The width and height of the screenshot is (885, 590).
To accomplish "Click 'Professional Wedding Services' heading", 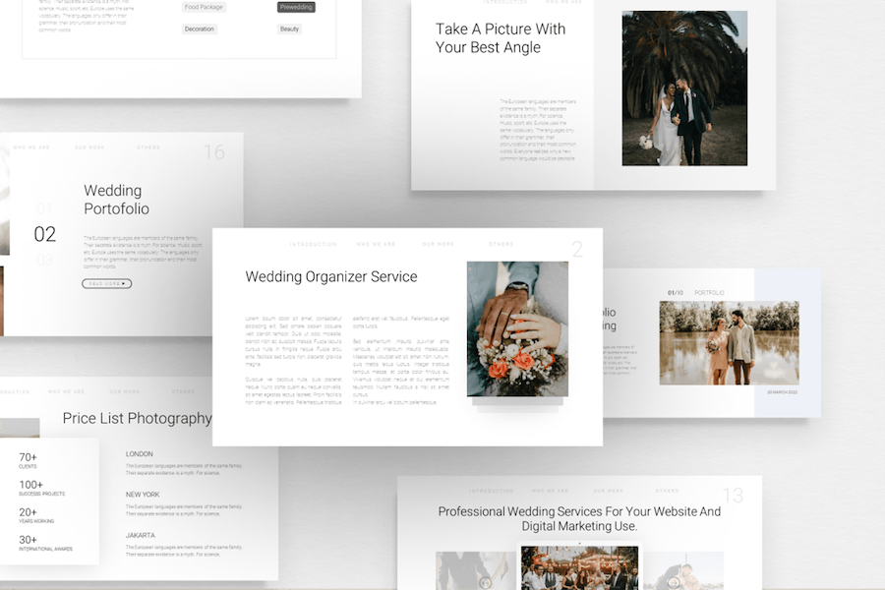I will 579,519.
